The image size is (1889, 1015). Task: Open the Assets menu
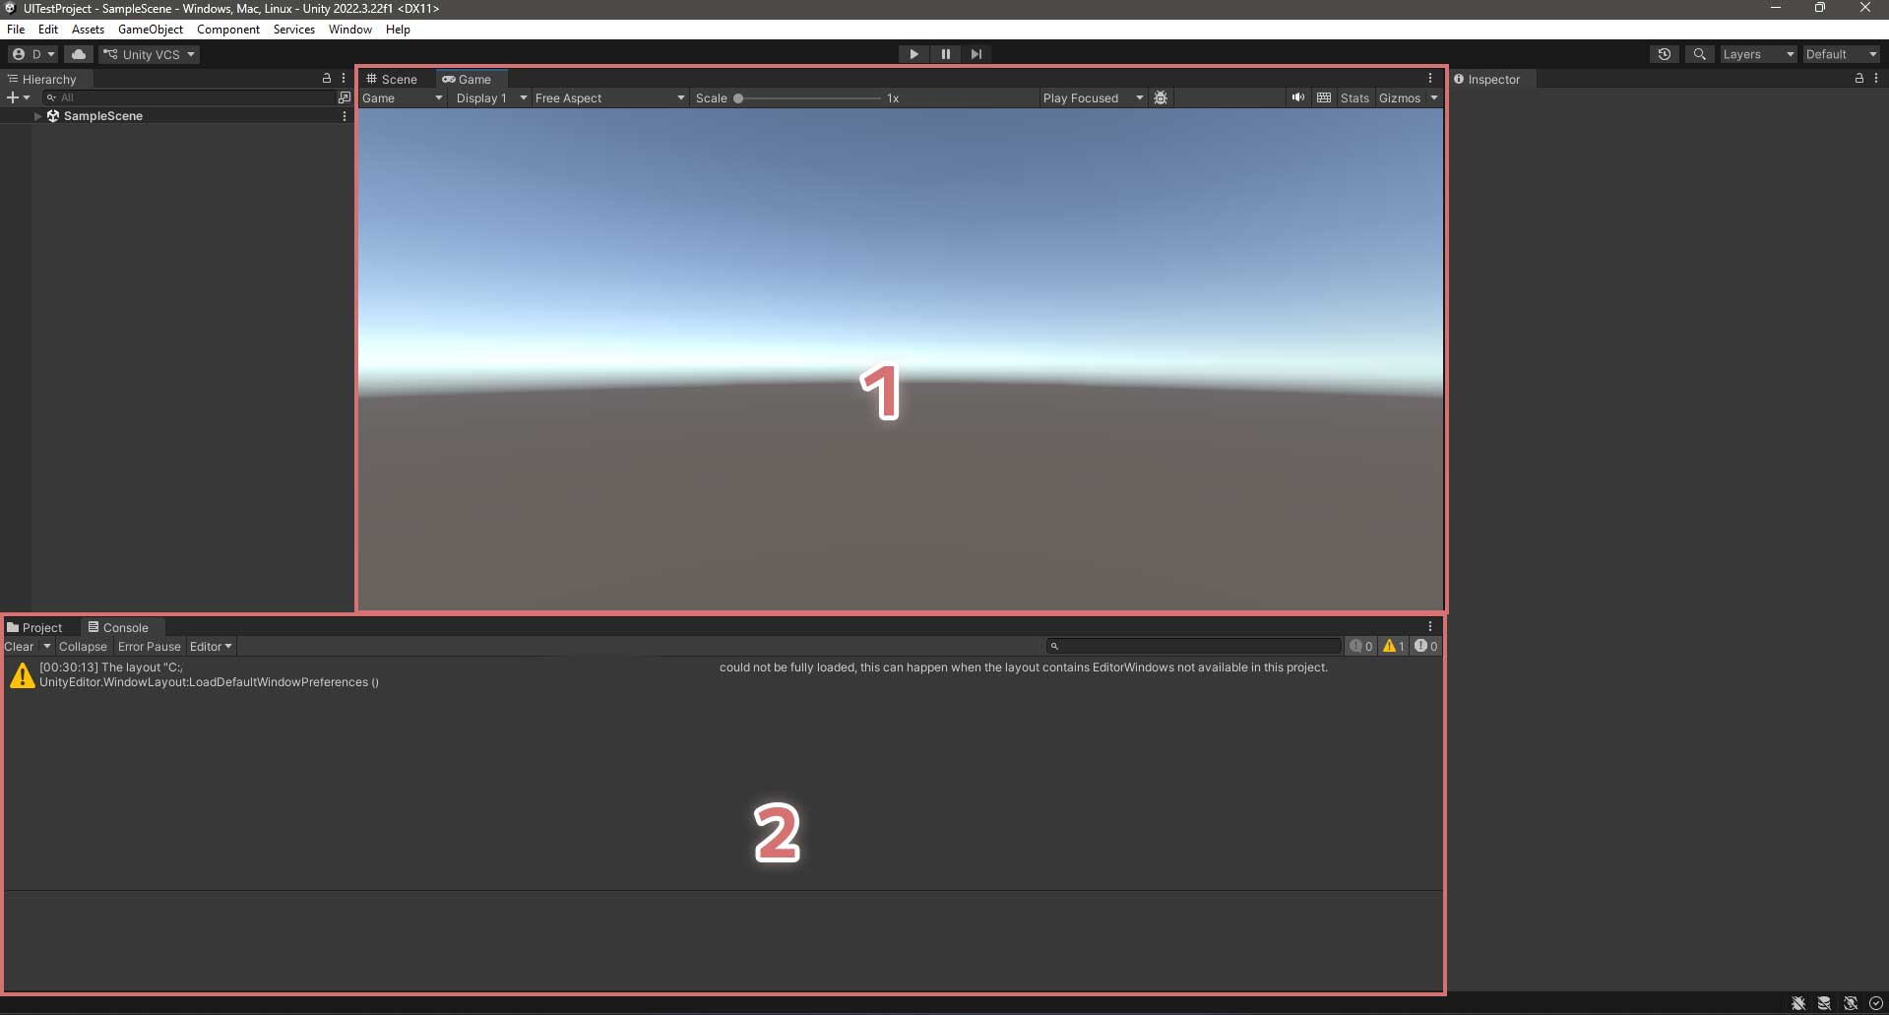tap(88, 30)
